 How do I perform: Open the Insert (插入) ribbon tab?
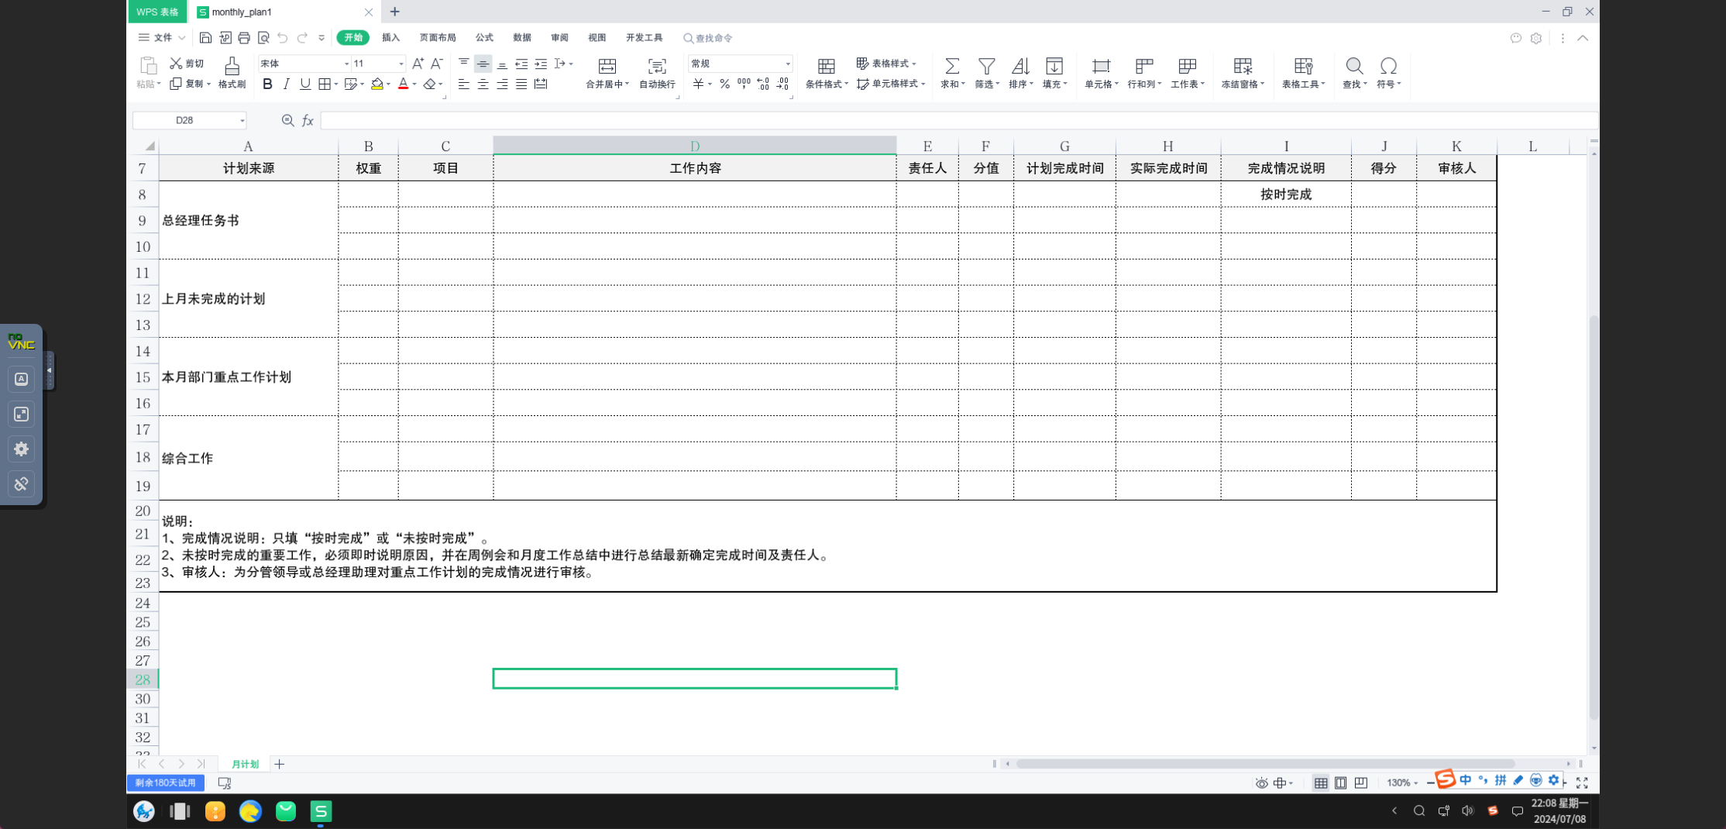390,38
